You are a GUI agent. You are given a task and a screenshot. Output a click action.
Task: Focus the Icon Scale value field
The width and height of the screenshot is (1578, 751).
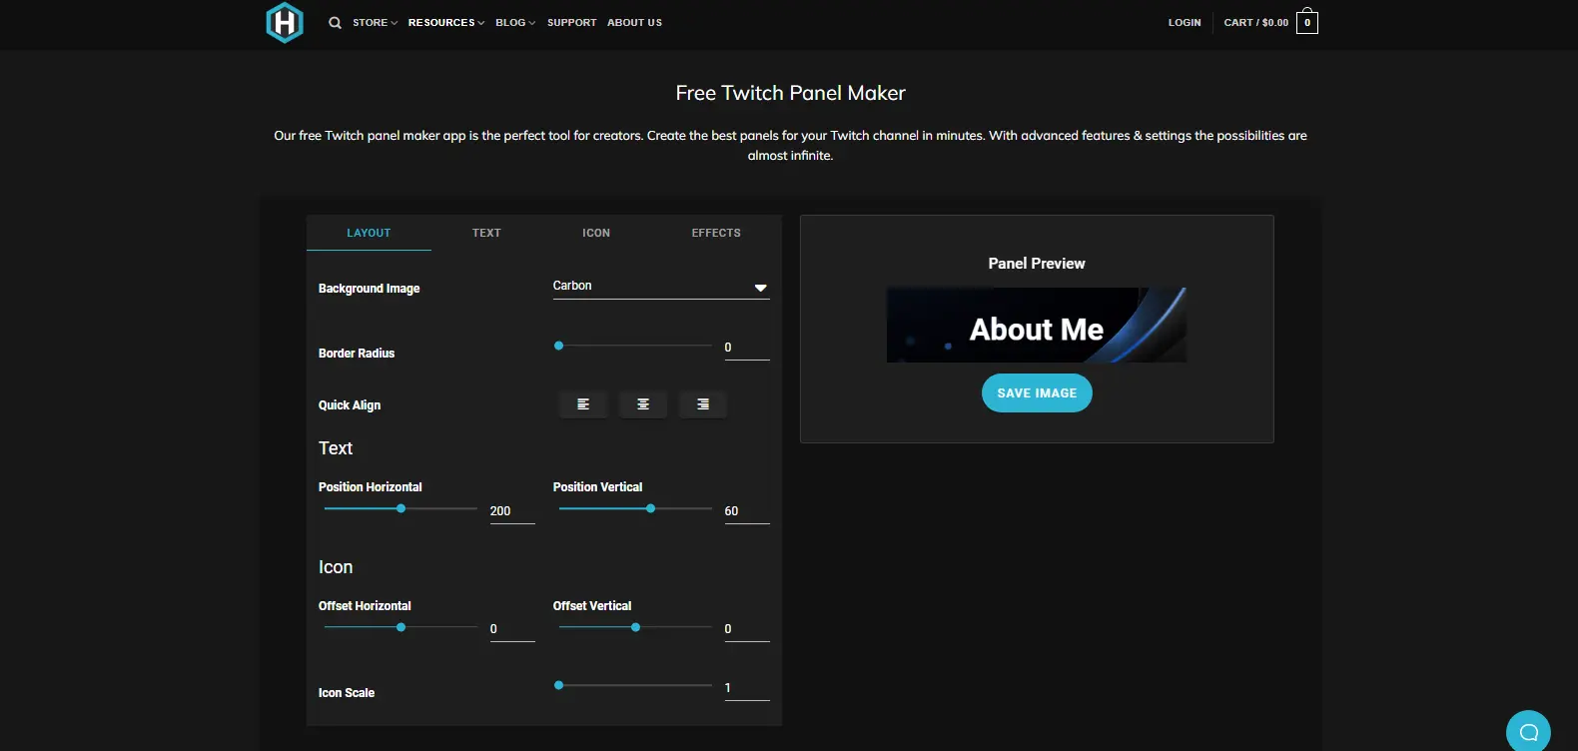747,688
